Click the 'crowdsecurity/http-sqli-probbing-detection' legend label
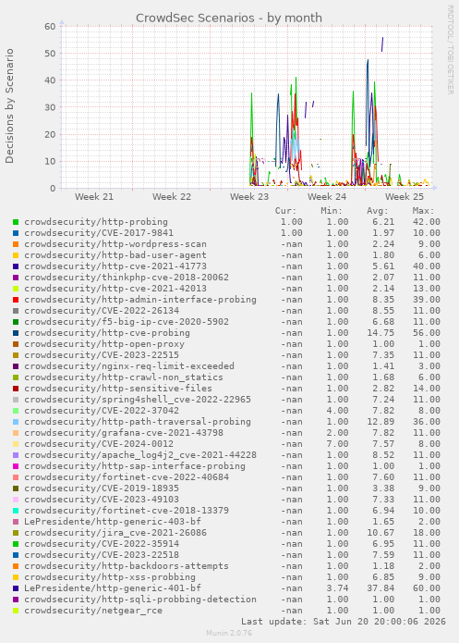 (x=140, y=600)
